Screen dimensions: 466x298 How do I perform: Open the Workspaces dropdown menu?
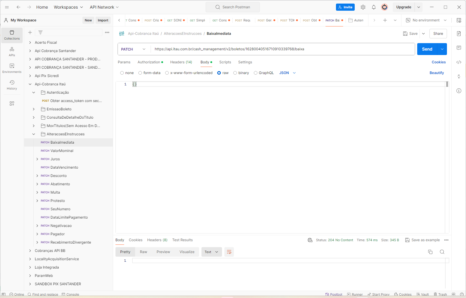[x=68, y=7]
